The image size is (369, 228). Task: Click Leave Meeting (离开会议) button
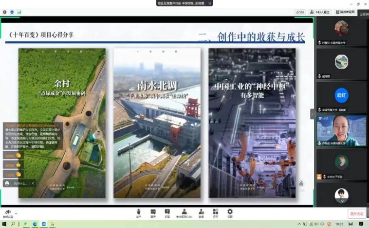point(356,214)
